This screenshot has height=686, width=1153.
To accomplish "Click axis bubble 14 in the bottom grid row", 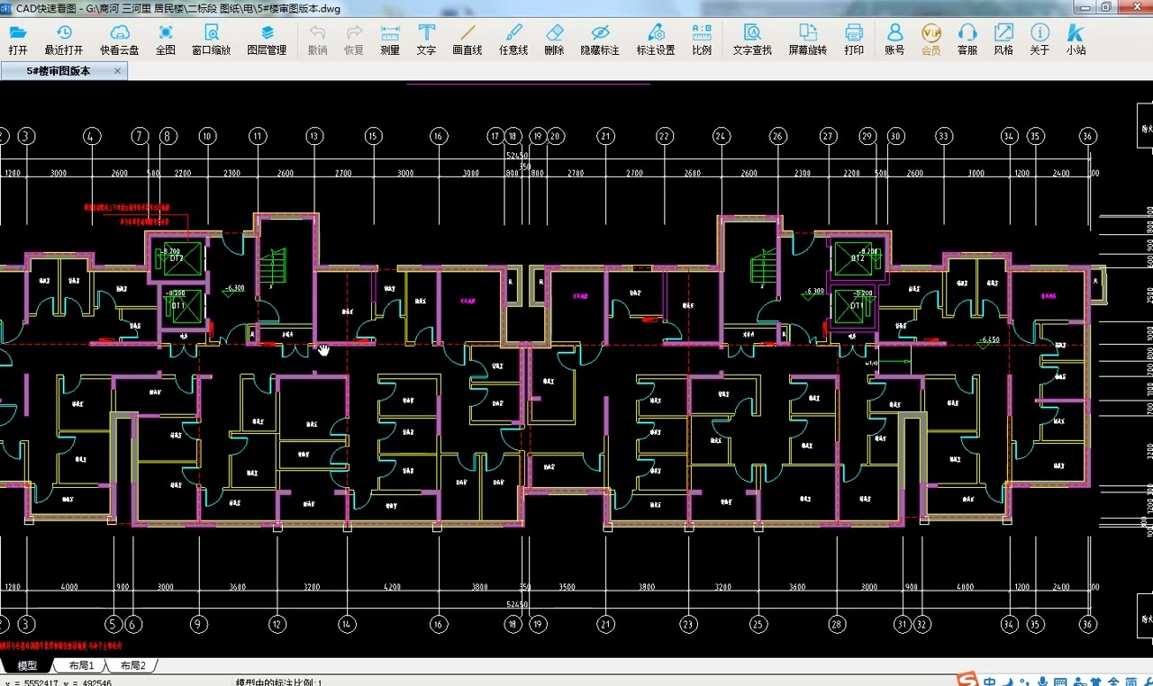I will [347, 624].
